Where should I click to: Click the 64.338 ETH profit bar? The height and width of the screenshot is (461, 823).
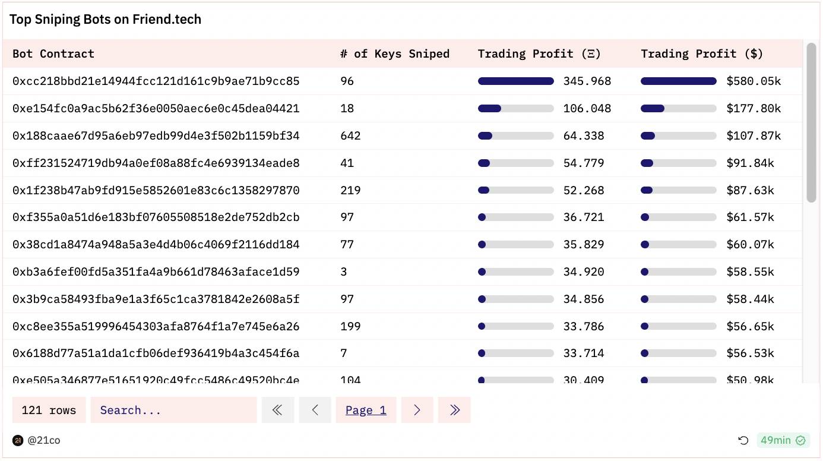516,135
